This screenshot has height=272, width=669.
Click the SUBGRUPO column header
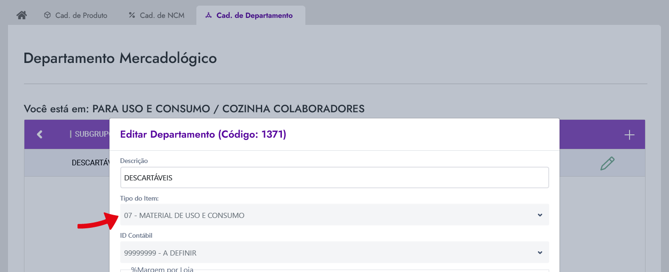(x=89, y=134)
